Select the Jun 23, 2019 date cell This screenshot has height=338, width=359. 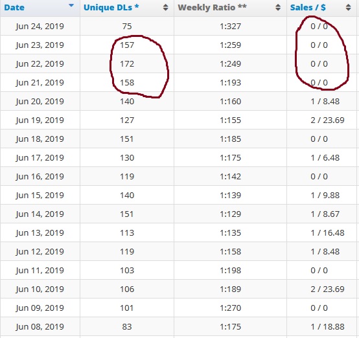point(40,45)
